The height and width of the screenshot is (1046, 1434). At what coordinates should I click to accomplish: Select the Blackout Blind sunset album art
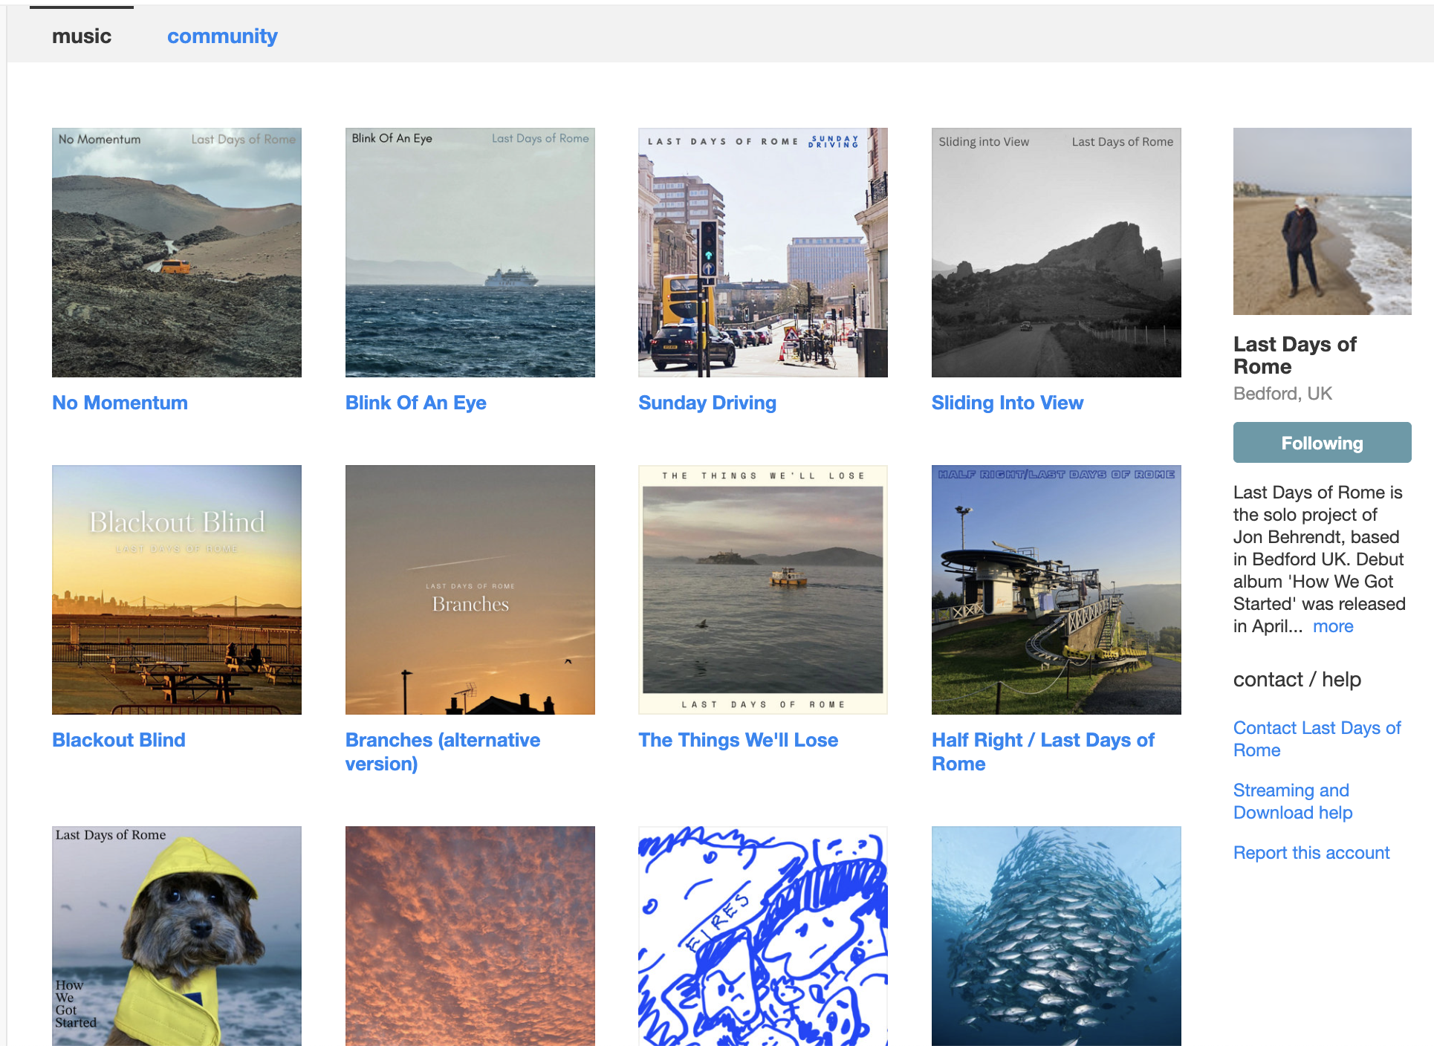click(176, 589)
